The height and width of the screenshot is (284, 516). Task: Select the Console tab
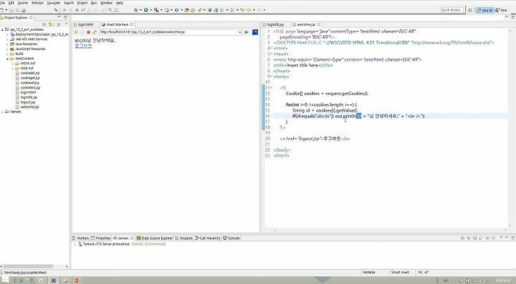[x=231, y=238]
